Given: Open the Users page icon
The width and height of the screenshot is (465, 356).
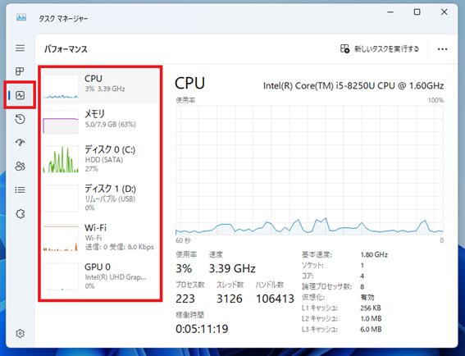Looking at the screenshot, I should point(21,167).
